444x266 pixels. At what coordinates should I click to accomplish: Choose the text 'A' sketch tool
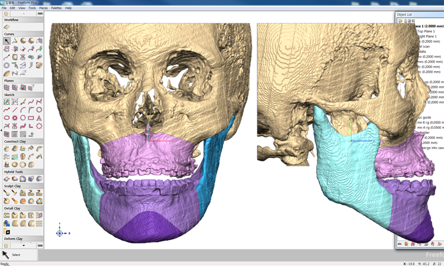[x=39, y=118]
